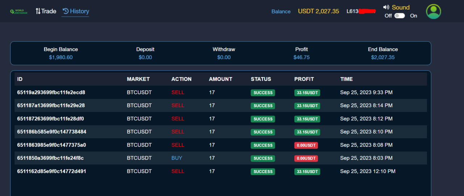The width and height of the screenshot is (464, 196).
Task: Click BTCUSDT in the 8:10 PM row
Action: pos(139,132)
